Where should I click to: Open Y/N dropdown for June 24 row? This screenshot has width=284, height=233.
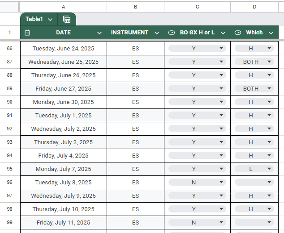221,49
